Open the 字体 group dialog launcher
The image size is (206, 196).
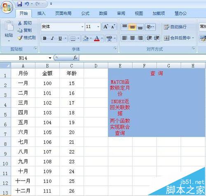click(x=115, y=48)
